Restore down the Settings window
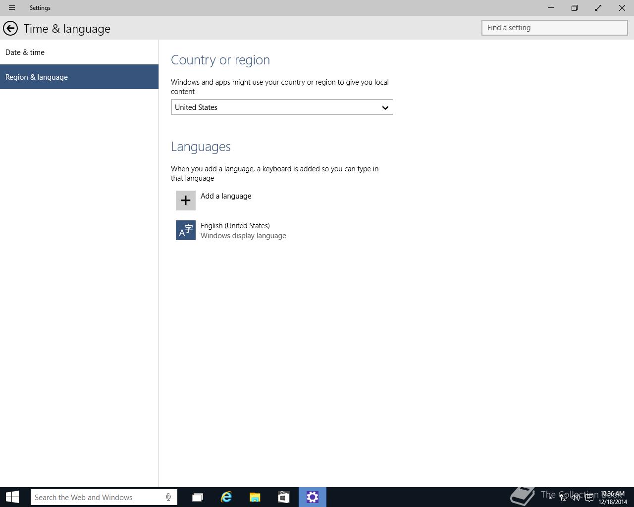634x507 pixels. [x=575, y=8]
